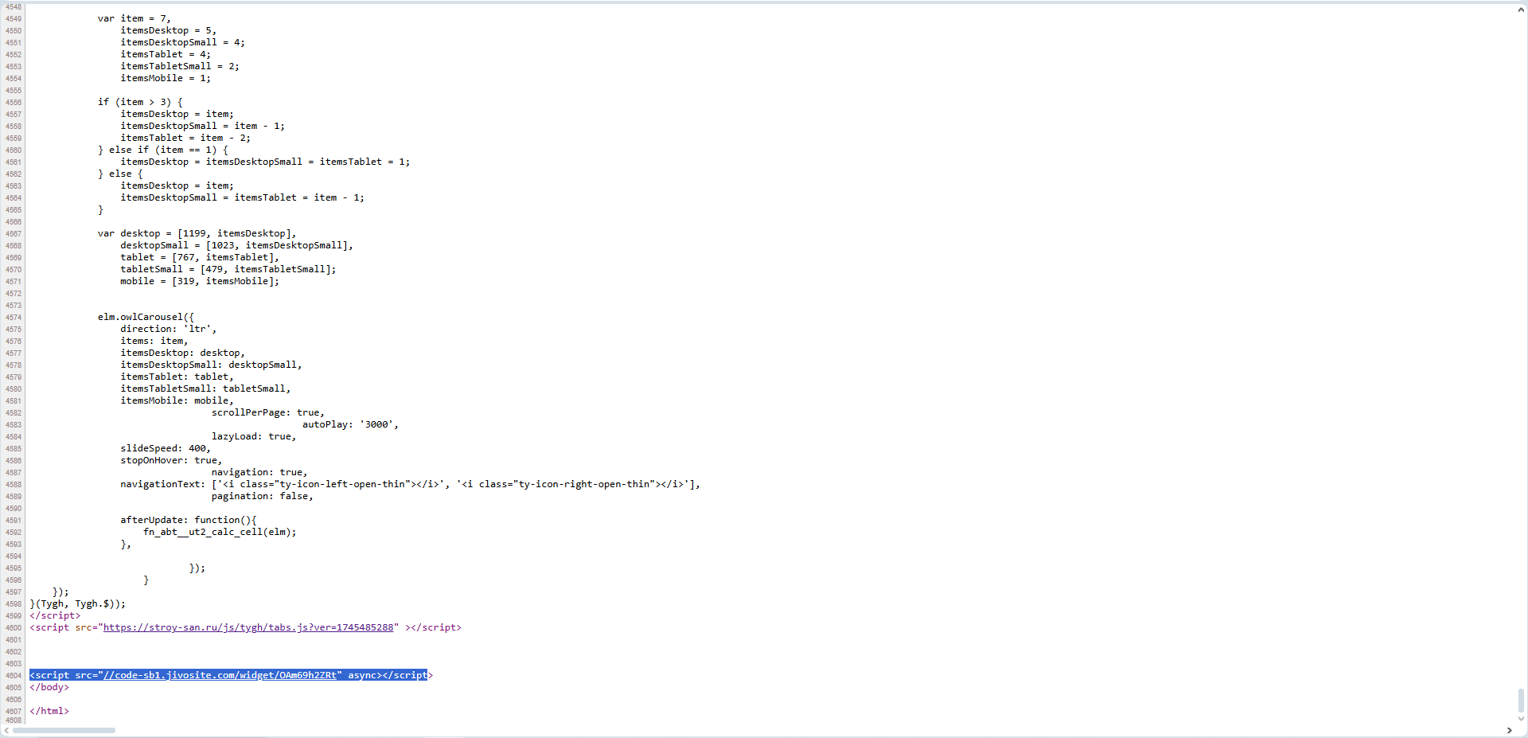Click the scroll-left arrow of horizontal scrollbar
Screen dimensions: 1528x738
tap(7, 730)
